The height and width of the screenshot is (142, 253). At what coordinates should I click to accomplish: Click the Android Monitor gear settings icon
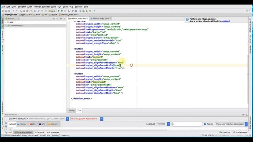[243, 115]
